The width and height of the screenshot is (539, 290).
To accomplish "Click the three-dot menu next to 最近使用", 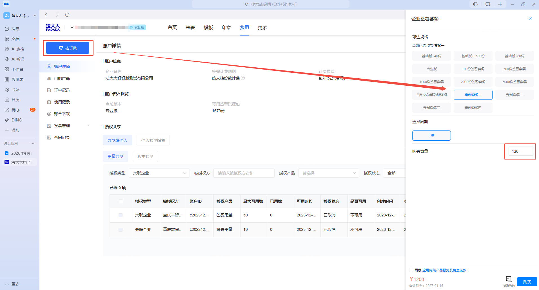I will click(32, 143).
